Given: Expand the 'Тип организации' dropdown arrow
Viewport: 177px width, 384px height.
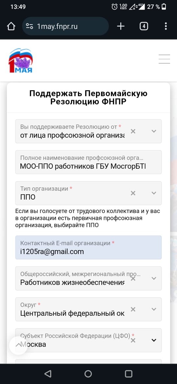Looking at the screenshot, I should click(x=154, y=193).
